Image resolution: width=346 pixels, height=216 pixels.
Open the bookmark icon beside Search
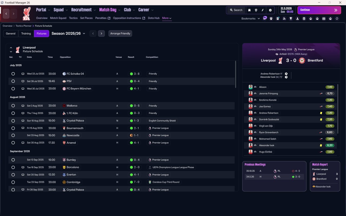pyautogui.click(x=249, y=10)
